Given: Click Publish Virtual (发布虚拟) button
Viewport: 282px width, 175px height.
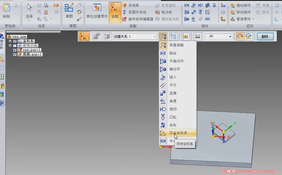Looking at the screenshot, I should [166, 6].
